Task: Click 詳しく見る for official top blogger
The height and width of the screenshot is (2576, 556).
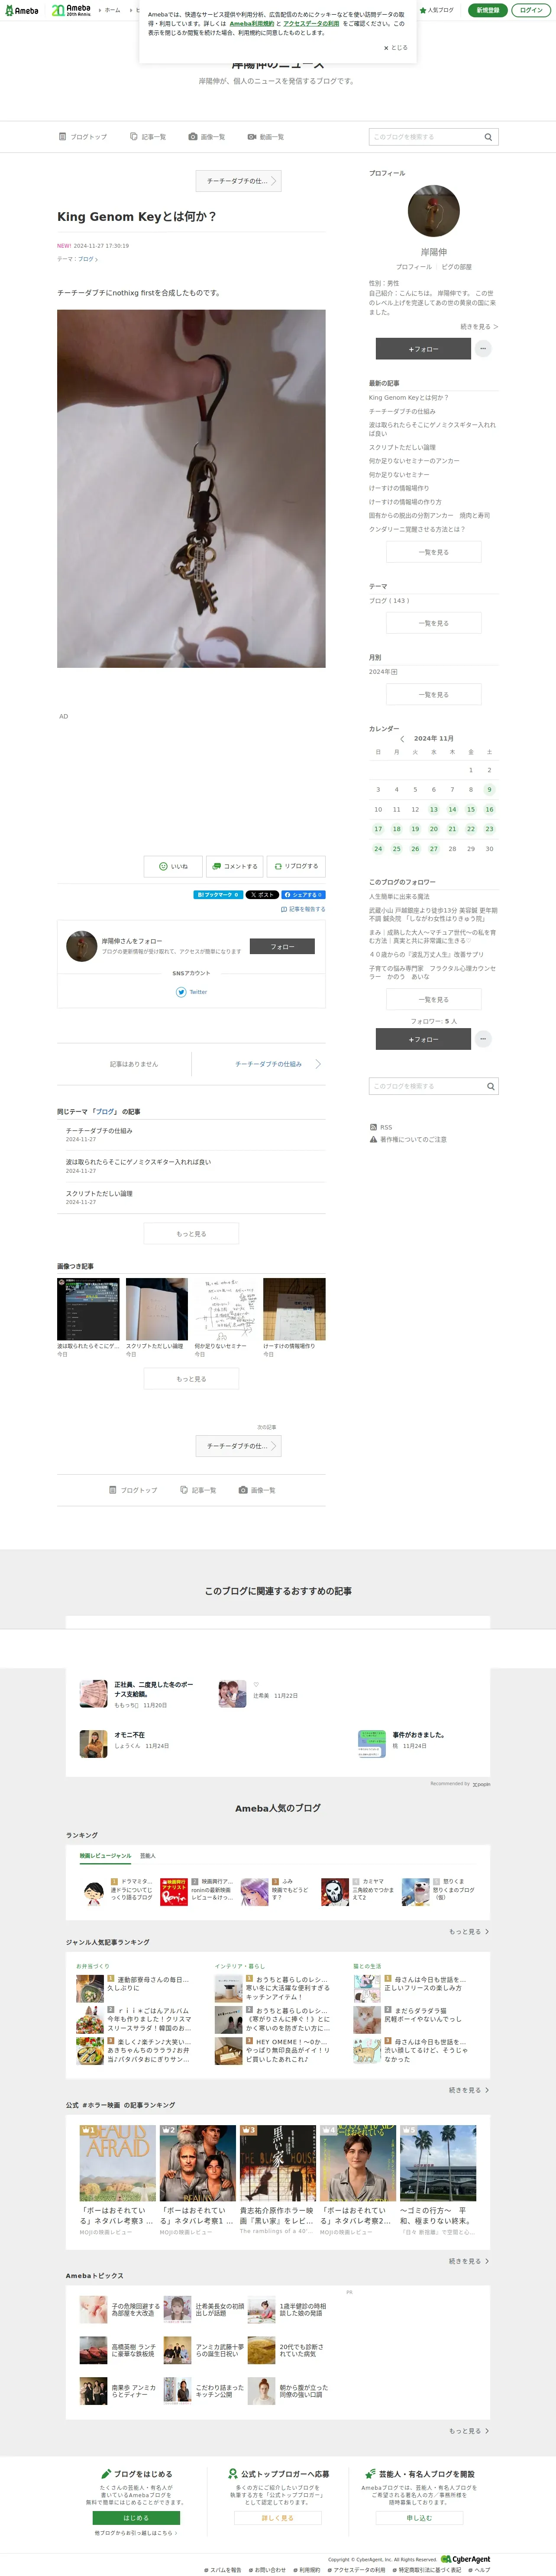Action: 278,2518
